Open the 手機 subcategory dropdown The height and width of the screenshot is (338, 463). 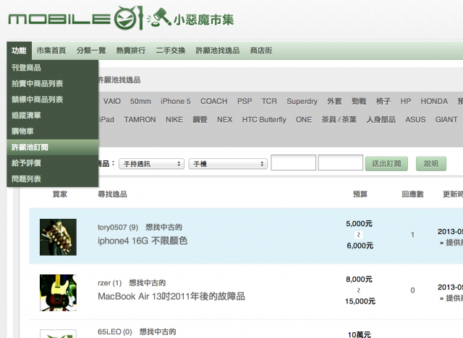pos(228,164)
